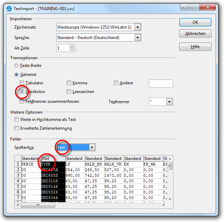Viewport: 224px width, 222px height.
Task: Click the Abbrechen button
Action: point(195,34)
